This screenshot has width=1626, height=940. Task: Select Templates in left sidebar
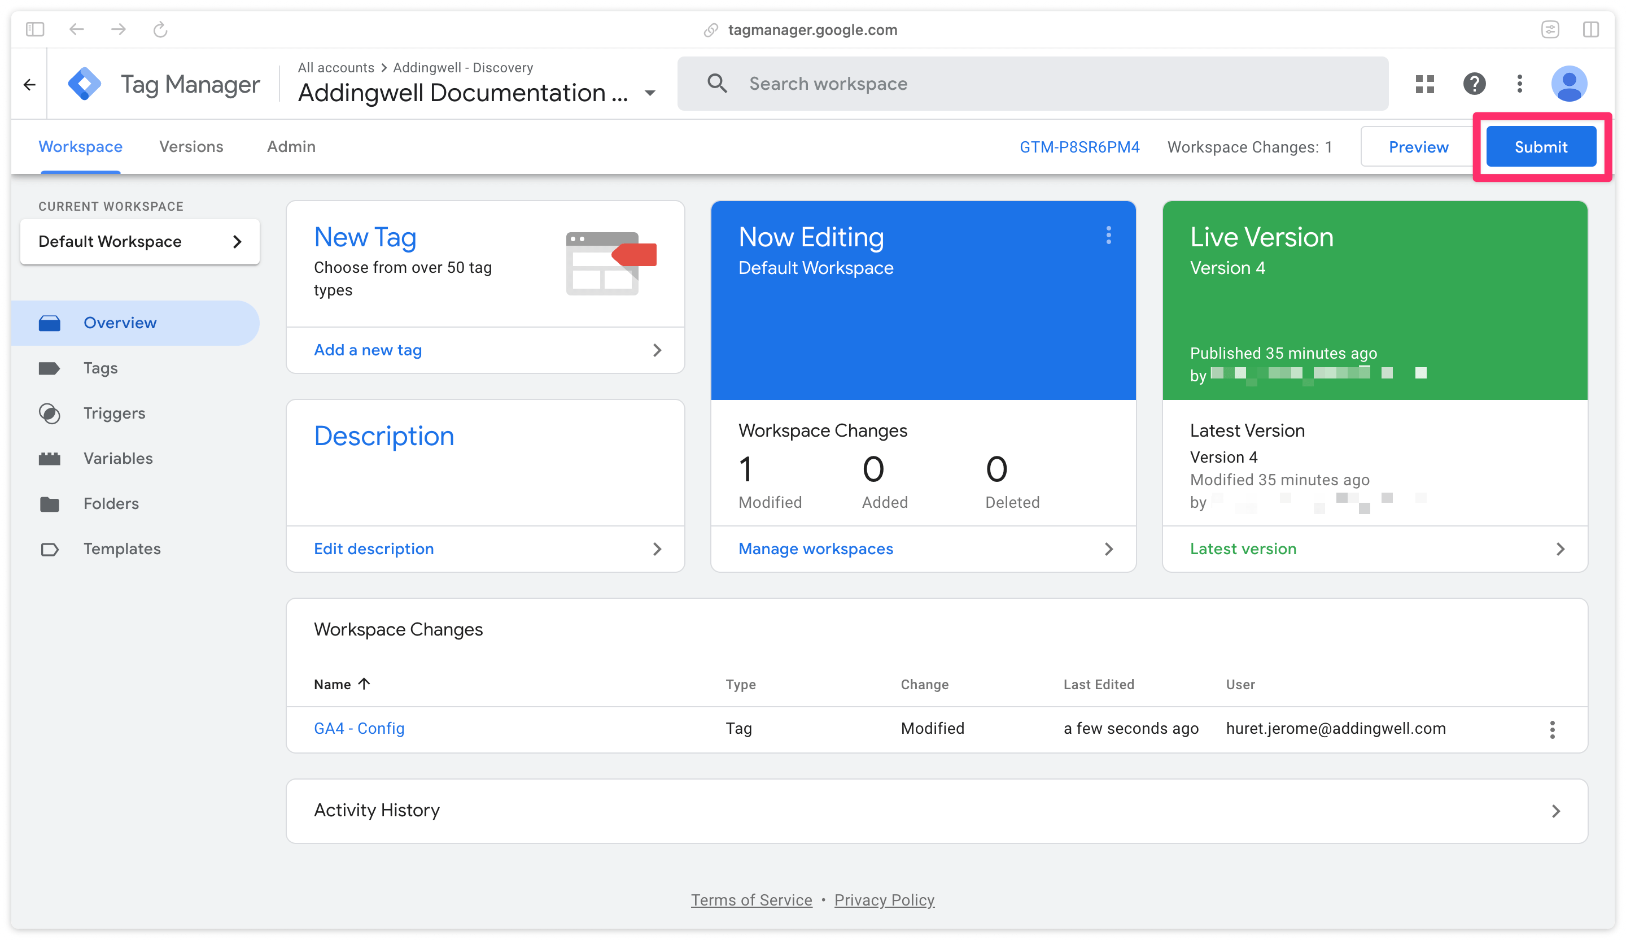click(122, 549)
